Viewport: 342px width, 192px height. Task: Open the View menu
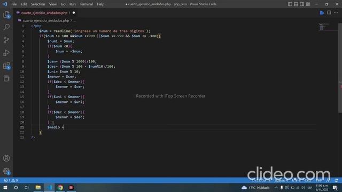53,4
